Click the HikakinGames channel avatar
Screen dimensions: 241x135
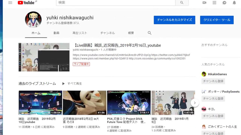pos(204,74)
